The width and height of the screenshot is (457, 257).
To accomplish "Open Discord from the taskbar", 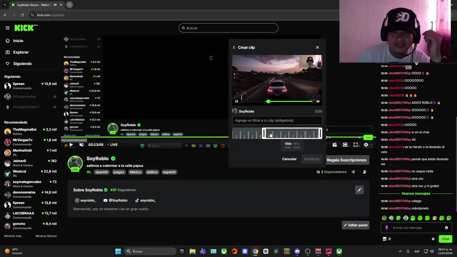I will click(297, 251).
